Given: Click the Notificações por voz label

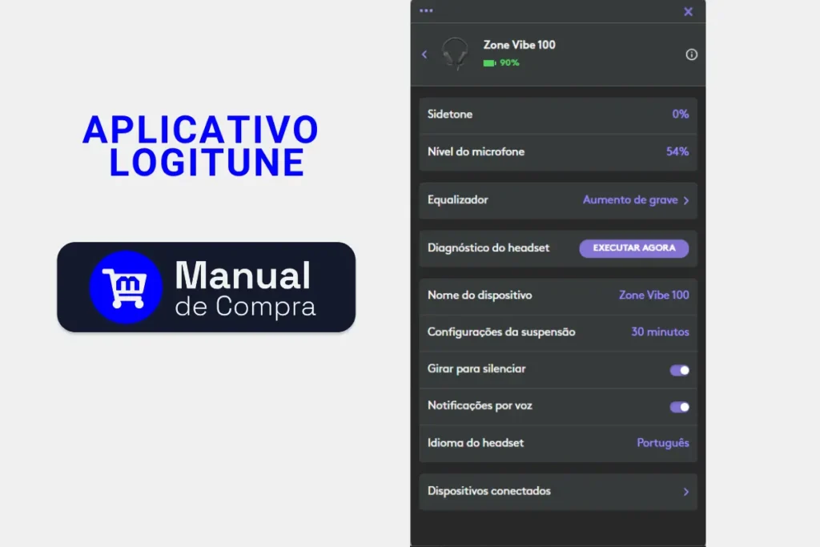Looking at the screenshot, I should point(480,406).
